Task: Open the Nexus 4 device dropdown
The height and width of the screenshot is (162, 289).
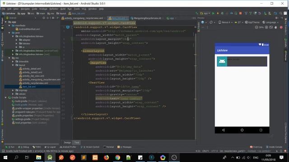Action: tap(225, 22)
